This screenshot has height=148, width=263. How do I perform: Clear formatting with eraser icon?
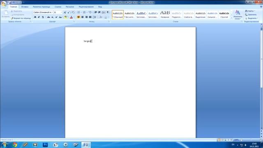click(73, 12)
